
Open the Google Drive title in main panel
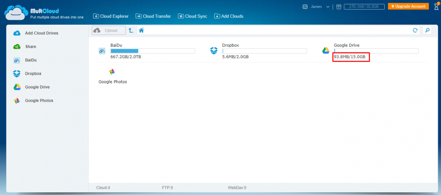coord(346,45)
